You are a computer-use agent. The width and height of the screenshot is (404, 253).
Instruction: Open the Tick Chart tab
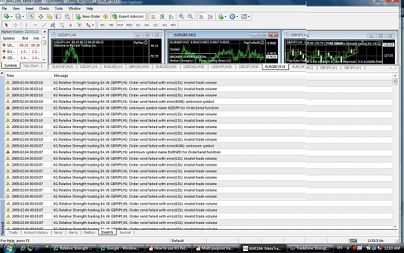pyautogui.click(x=30, y=66)
